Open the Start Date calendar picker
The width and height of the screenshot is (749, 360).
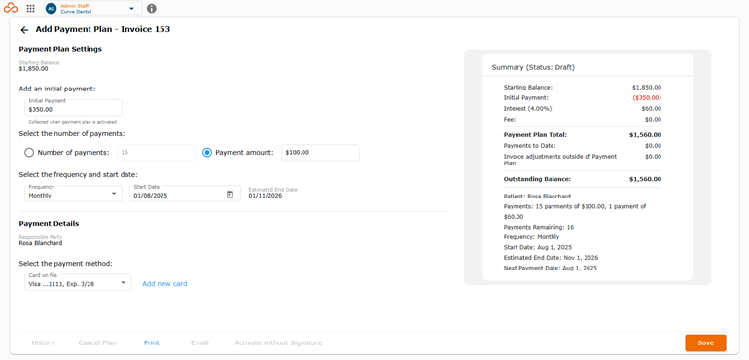click(230, 194)
